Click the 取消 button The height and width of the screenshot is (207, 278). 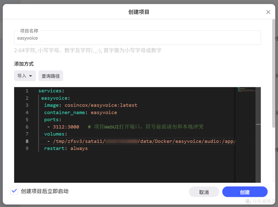(x=204, y=192)
